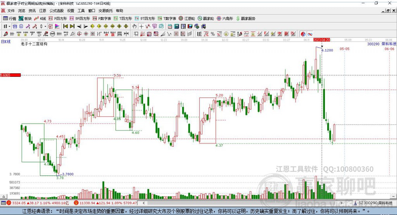The width and height of the screenshot is (397, 215).
Task: Open the T数字表 tool
Action: [167, 19]
